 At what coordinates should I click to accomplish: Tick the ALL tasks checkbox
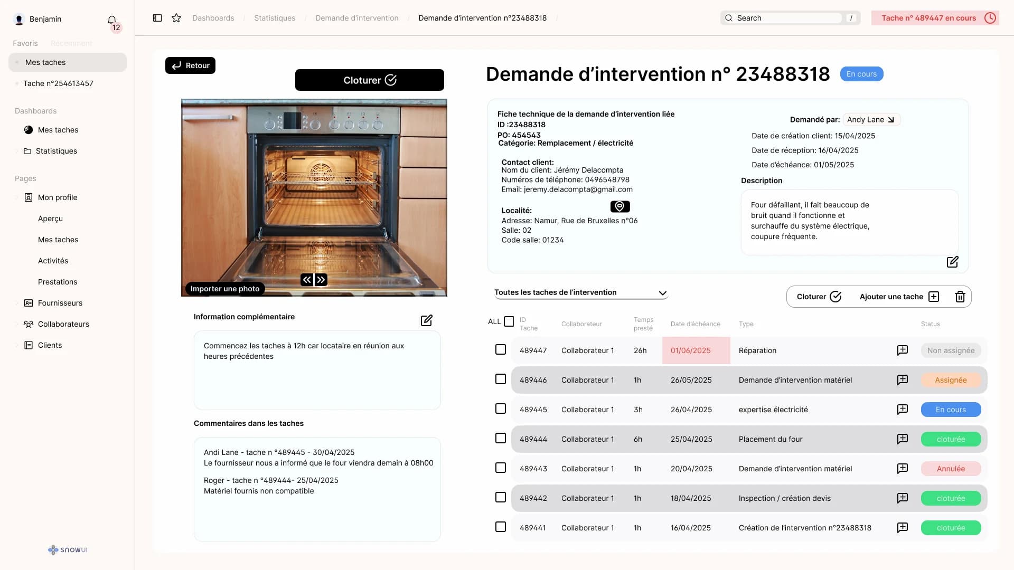tap(509, 321)
